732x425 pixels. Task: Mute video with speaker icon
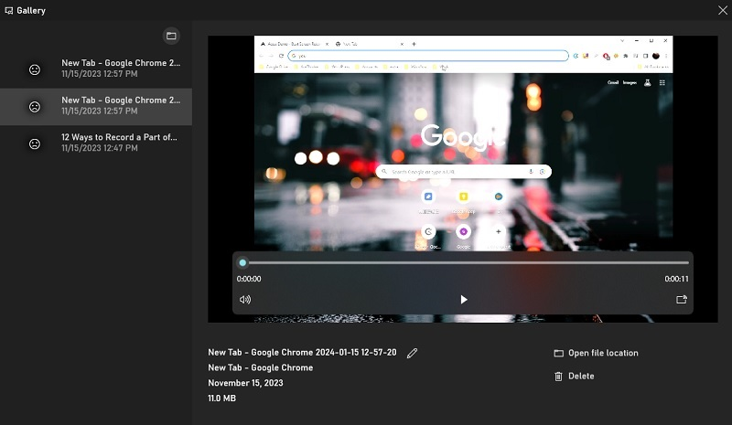coord(245,300)
